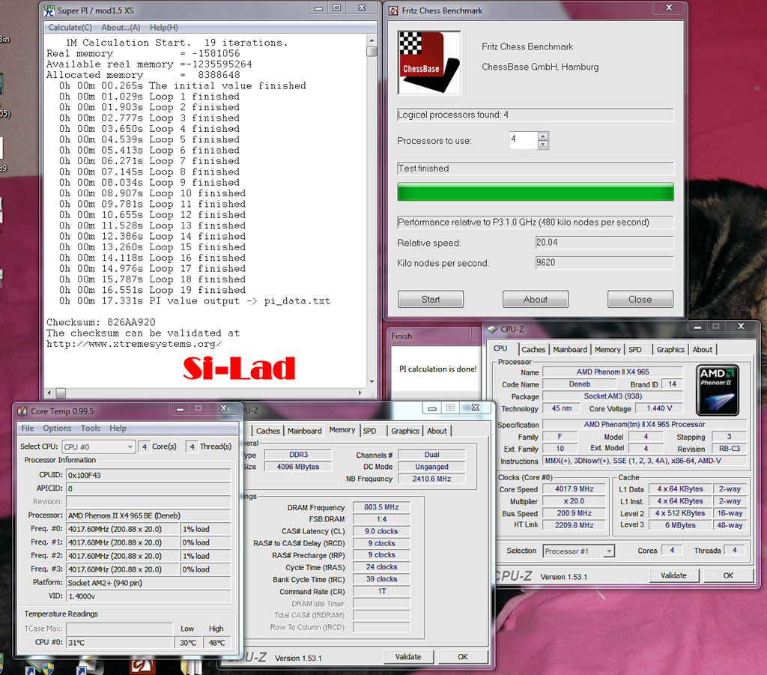Click the Relative speed field showing 20.04

(x=604, y=243)
